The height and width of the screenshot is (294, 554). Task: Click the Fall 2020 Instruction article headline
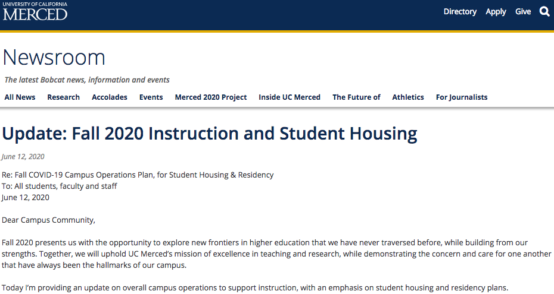pyautogui.click(x=210, y=134)
